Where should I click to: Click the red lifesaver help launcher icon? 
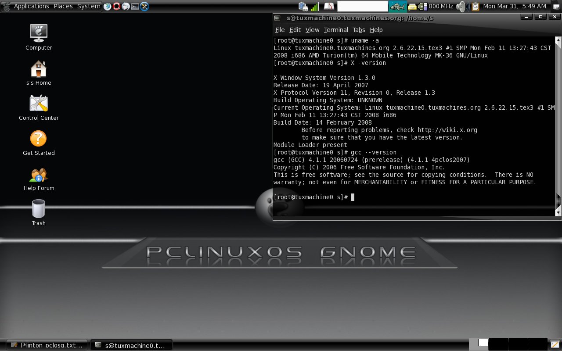116,6
